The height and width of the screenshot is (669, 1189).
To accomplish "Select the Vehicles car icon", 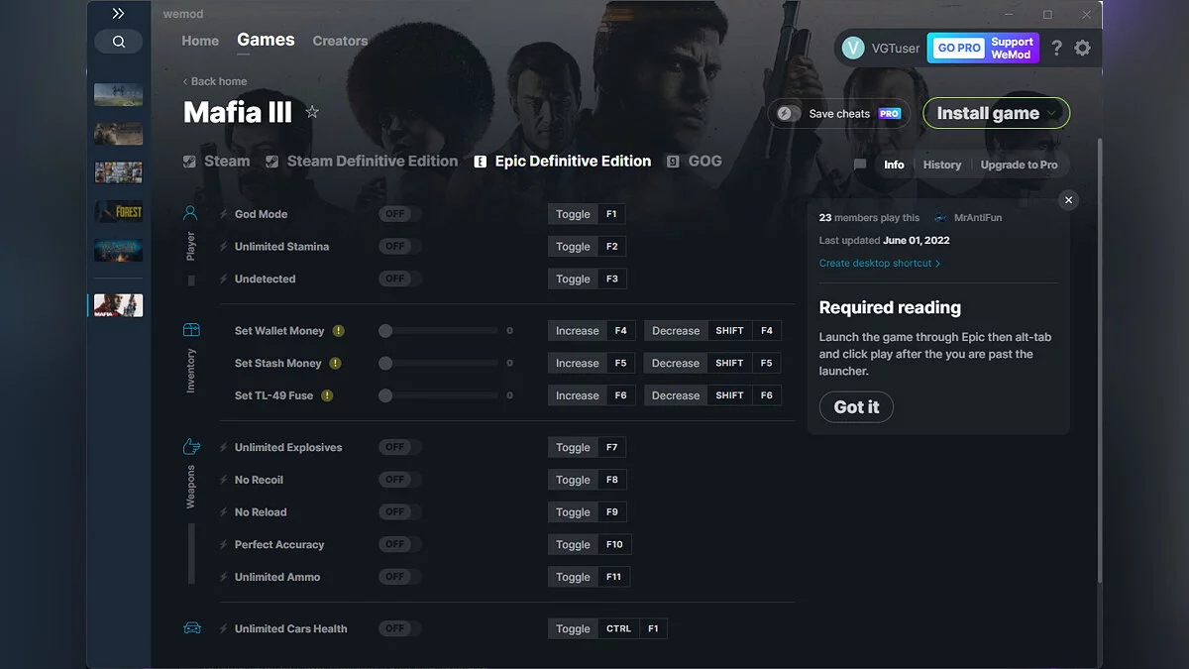I will [x=190, y=627].
